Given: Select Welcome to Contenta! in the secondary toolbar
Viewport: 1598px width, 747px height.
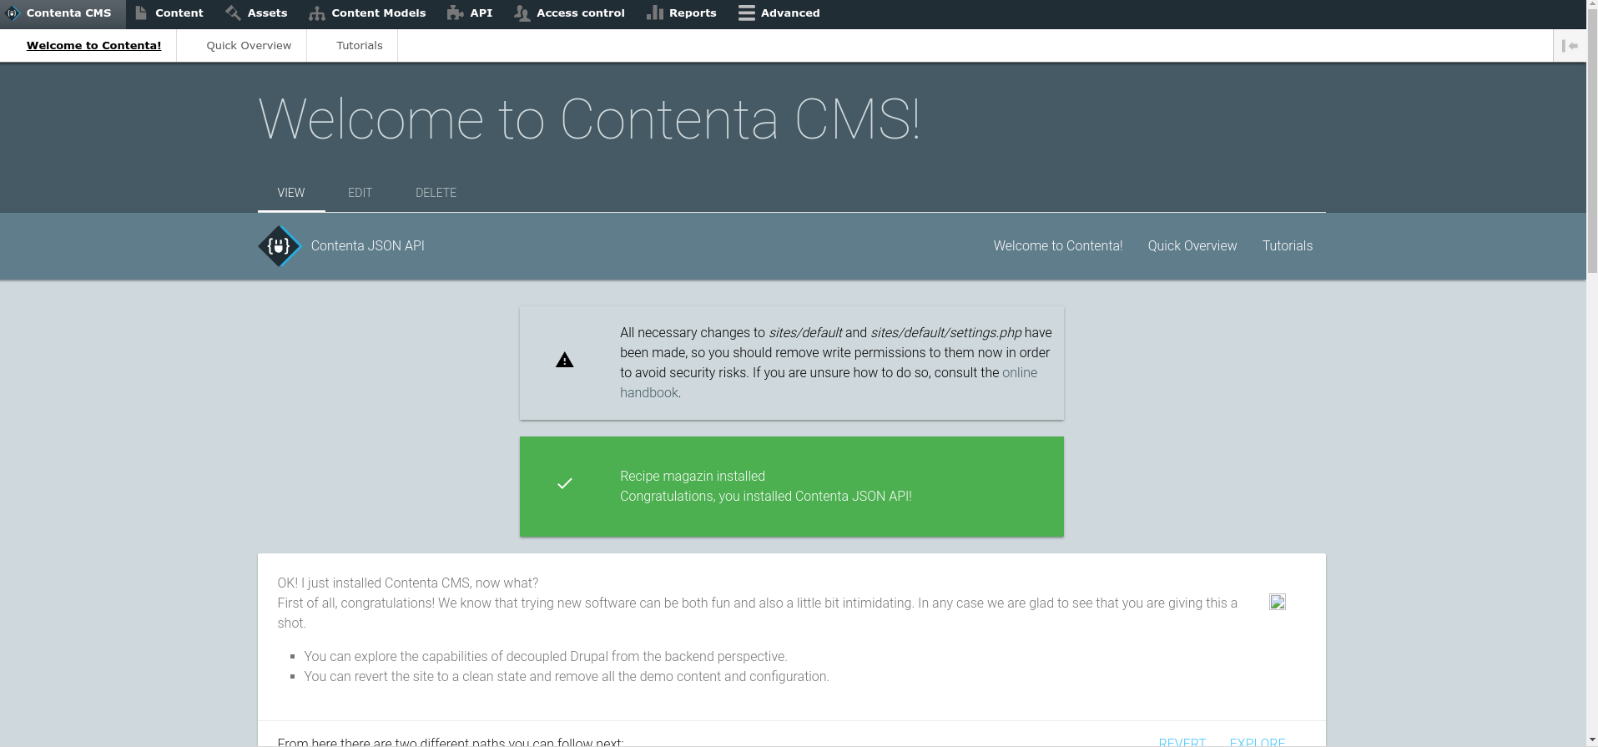Looking at the screenshot, I should tap(93, 46).
